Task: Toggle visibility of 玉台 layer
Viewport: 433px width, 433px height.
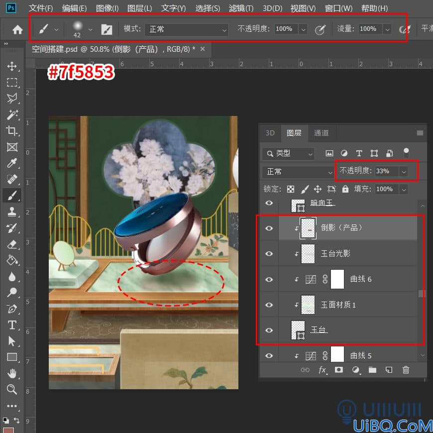Action: click(x=269, y=330)
